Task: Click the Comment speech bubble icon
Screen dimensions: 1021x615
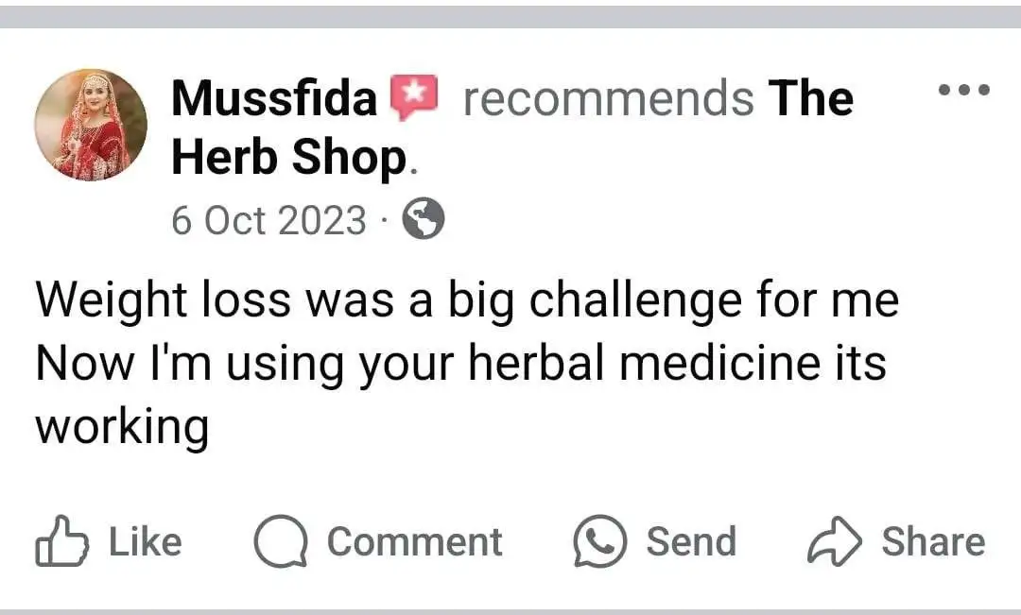Action: click(x=281, y=542)
